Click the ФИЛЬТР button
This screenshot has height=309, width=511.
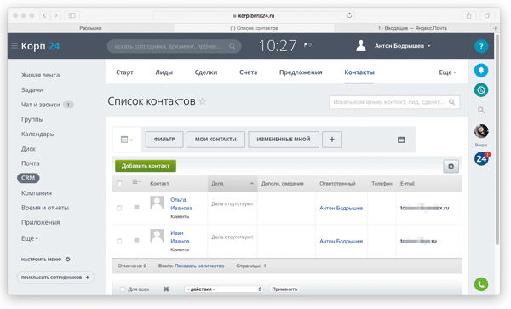(164, 140)
